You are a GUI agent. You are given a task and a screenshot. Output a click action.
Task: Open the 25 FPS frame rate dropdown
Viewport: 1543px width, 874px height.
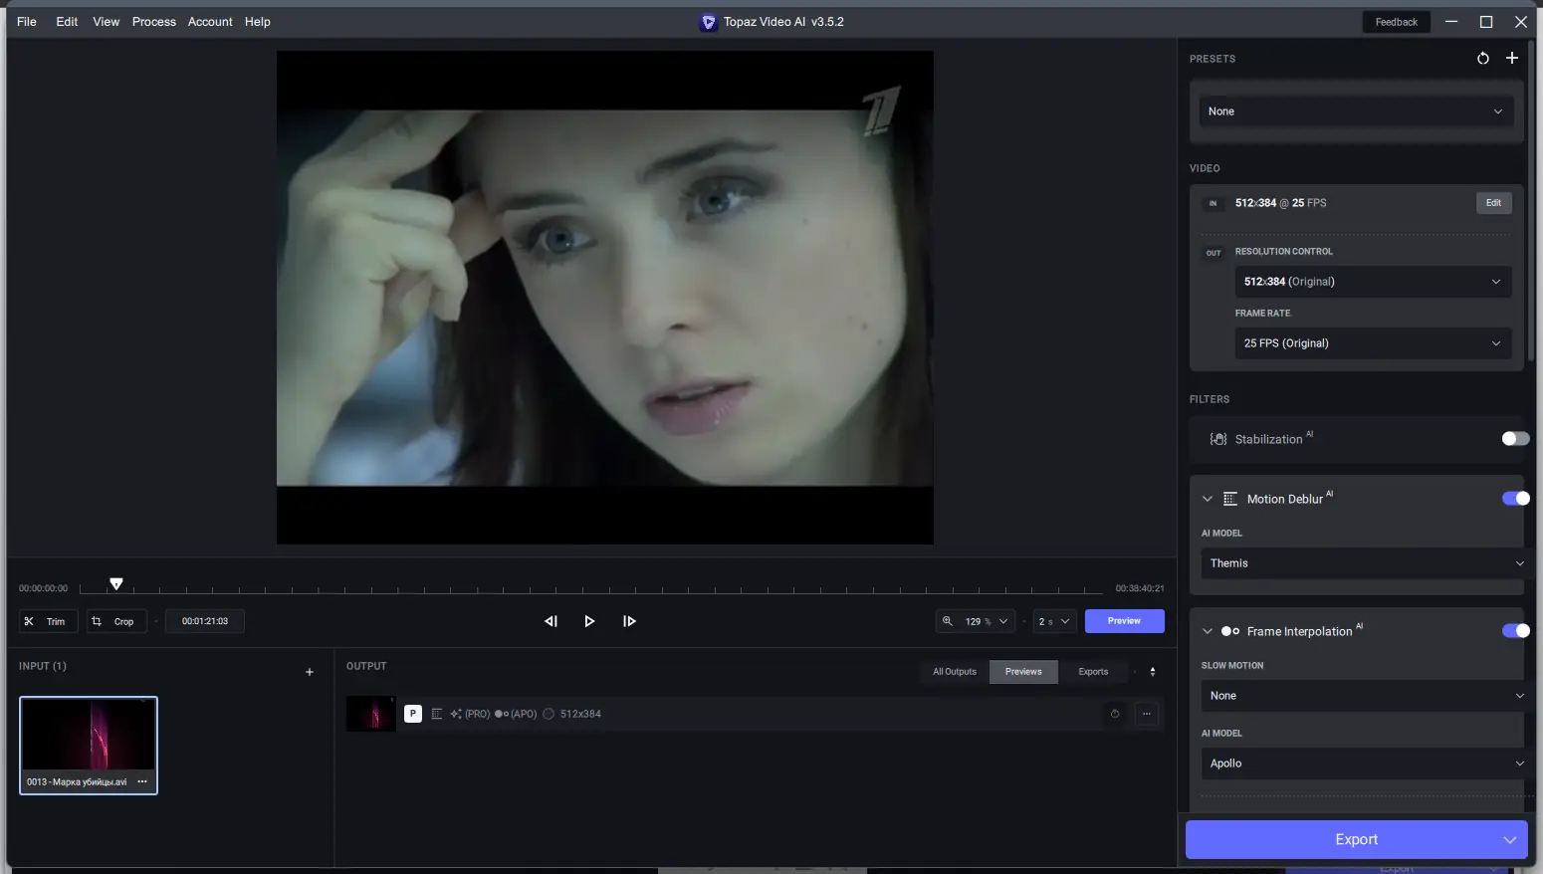pos(1372,343)
